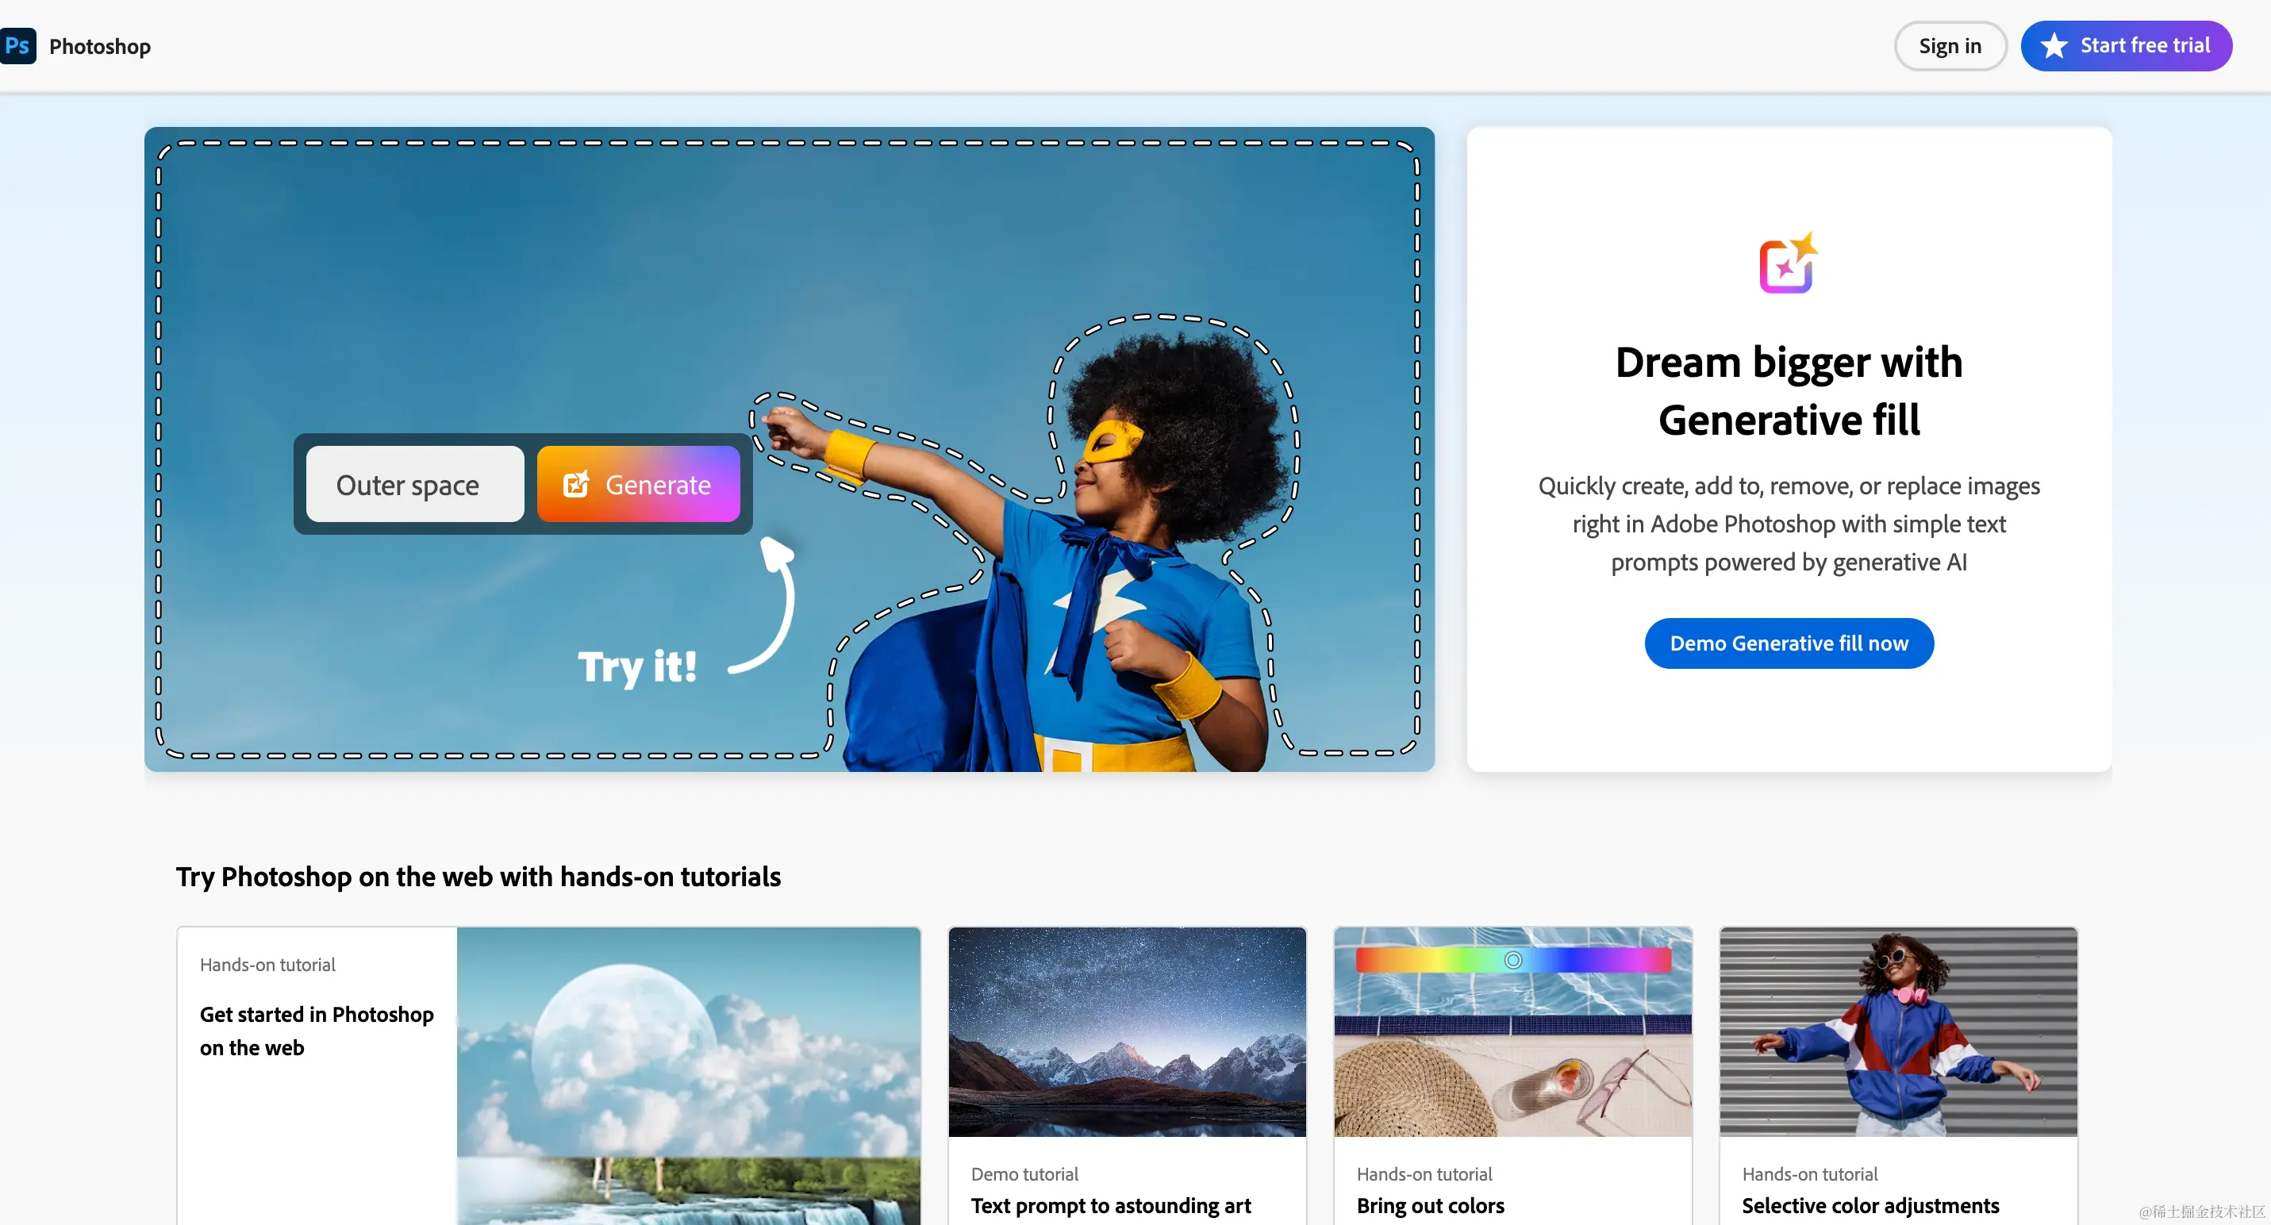2271x1225 pixels.
Task: Click the Demo Generative fill now button
Action: click(x=1788, y=643)
